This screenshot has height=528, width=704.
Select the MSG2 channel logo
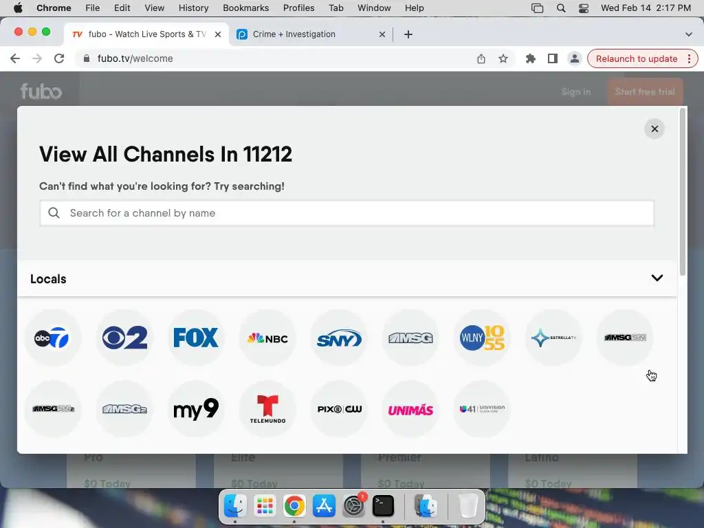pos(124,409)
